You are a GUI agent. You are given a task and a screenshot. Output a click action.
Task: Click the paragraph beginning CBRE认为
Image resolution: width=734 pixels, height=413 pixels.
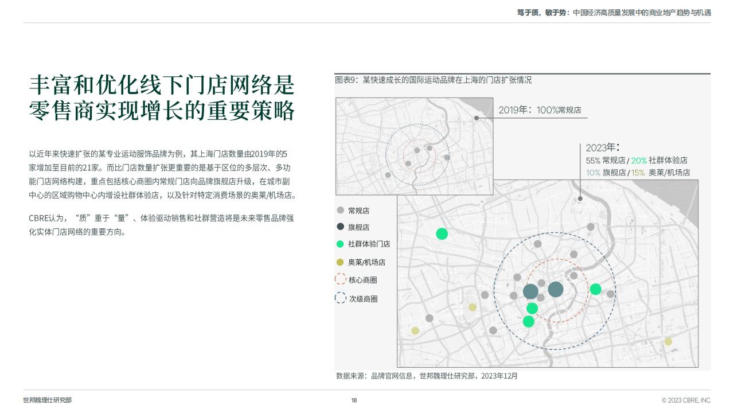click(x=161, y=225)
